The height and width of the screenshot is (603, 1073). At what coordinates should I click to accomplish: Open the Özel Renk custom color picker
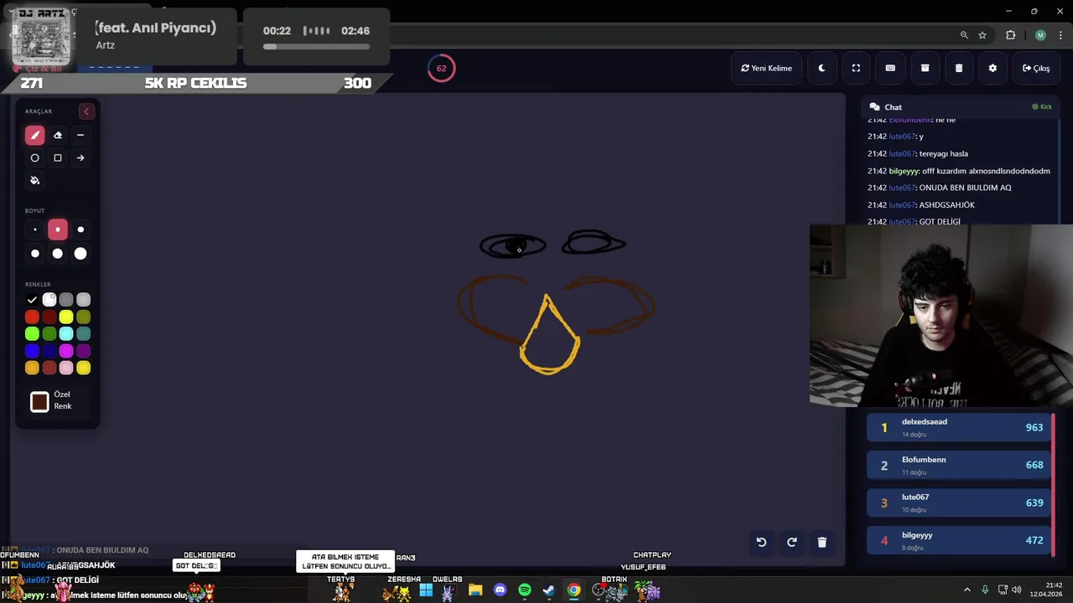(39, 402)
